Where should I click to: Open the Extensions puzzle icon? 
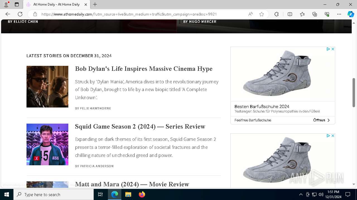276,14
